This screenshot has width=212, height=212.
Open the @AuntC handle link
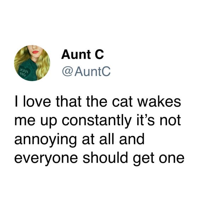pyautogui.click(x=86, y=71)
